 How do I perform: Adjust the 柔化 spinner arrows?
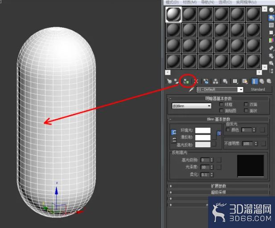pos(212,174)
